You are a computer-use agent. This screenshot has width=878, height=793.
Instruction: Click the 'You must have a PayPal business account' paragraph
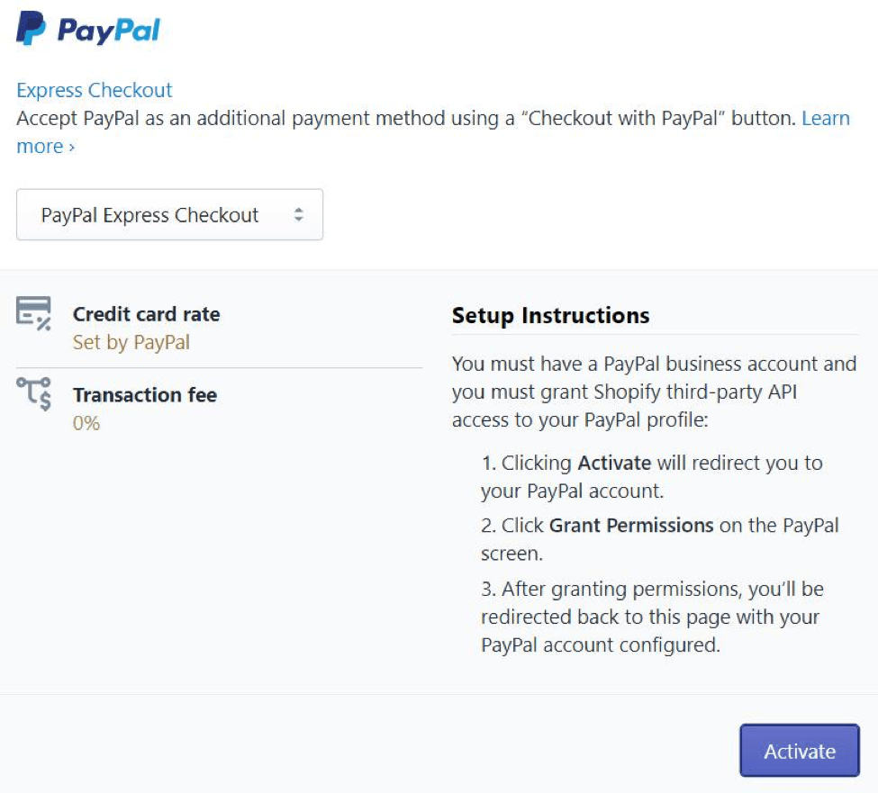[x=654, y=392]
